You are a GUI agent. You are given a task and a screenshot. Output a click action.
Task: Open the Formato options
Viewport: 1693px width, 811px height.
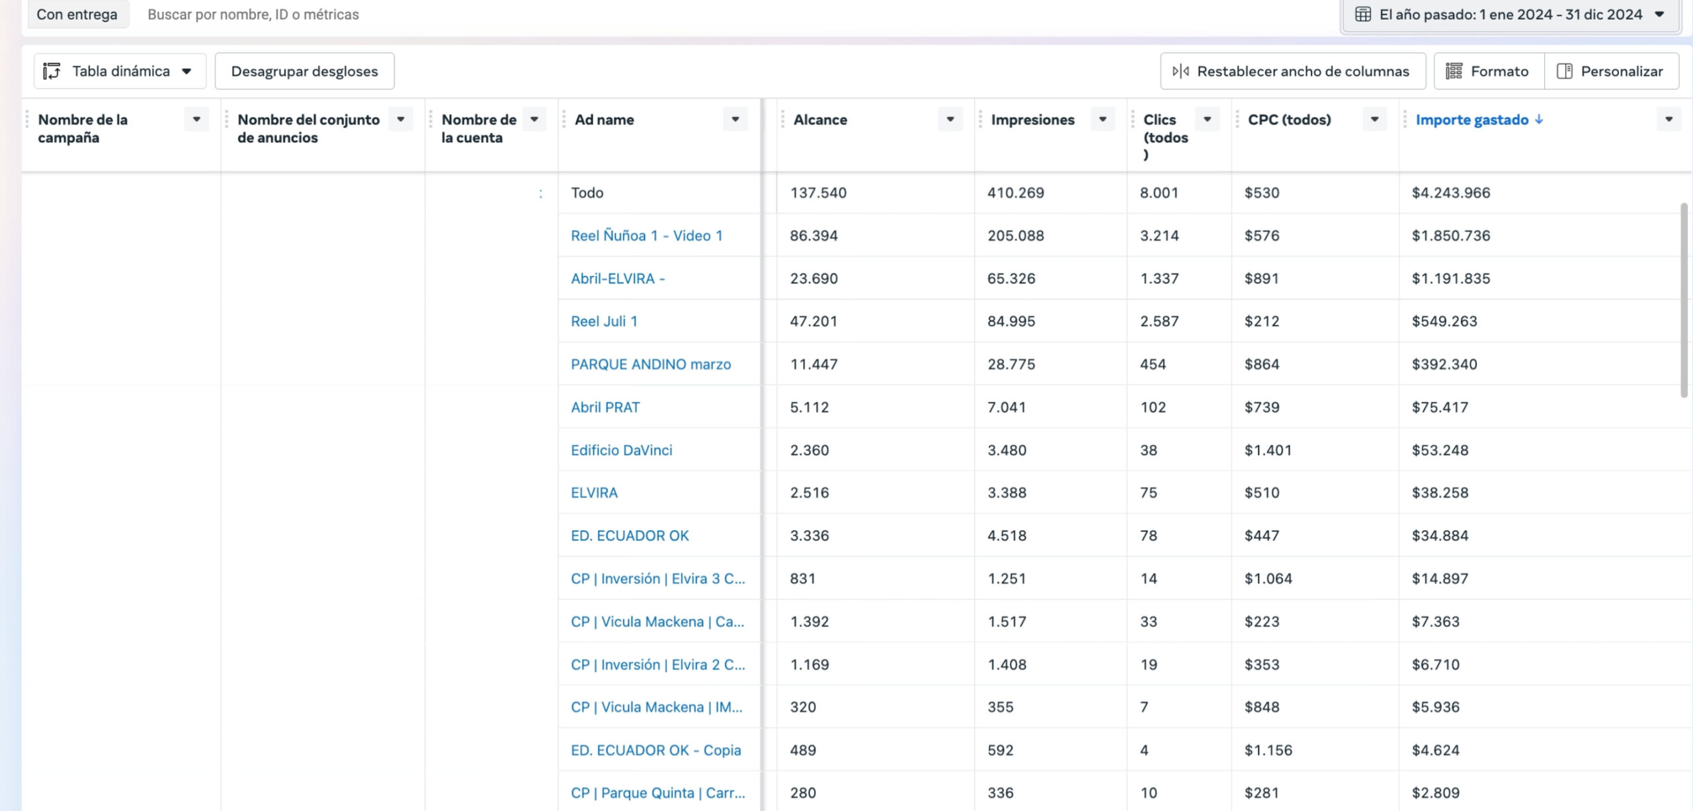pyautogui.click(x=1489, y=71)
